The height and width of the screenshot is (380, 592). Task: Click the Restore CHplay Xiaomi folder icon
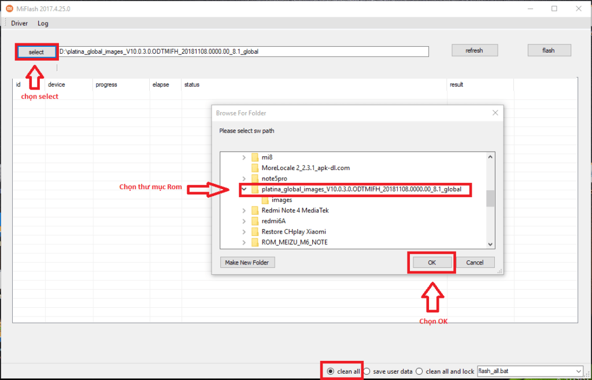(x=255, y=231)
